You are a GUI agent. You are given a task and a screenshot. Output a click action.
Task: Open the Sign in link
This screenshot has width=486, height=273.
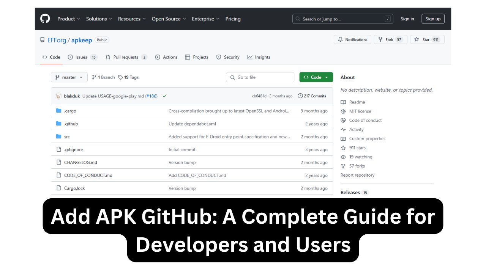pos(407,19)
